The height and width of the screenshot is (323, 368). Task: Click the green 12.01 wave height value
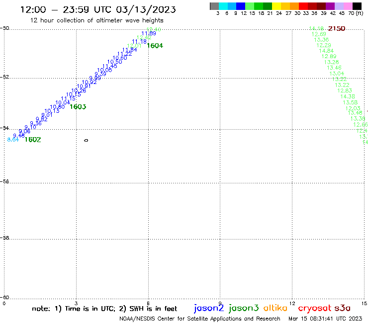pos(134,46)
